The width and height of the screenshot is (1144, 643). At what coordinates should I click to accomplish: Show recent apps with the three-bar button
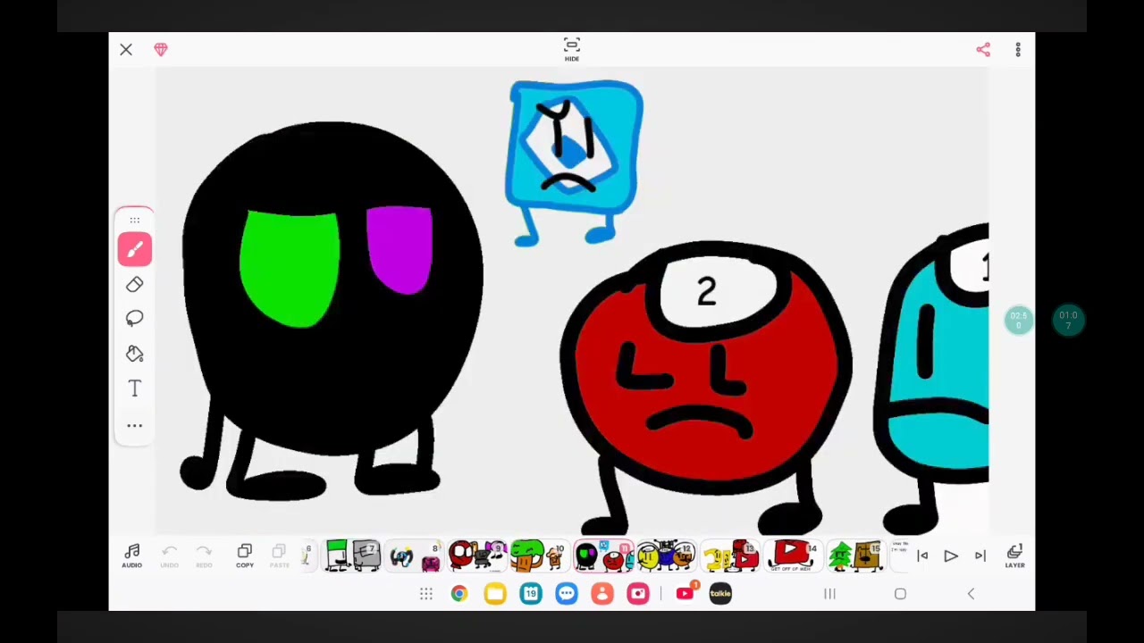pos(829,594)
